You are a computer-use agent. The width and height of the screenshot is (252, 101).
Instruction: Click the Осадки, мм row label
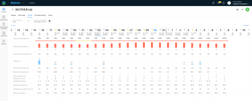17,61
